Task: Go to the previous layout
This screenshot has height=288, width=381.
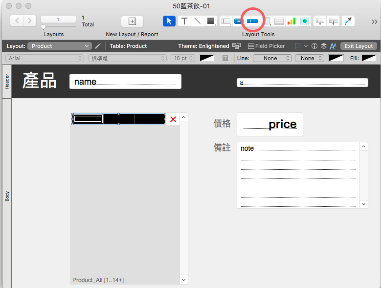Action: (17, 21)
